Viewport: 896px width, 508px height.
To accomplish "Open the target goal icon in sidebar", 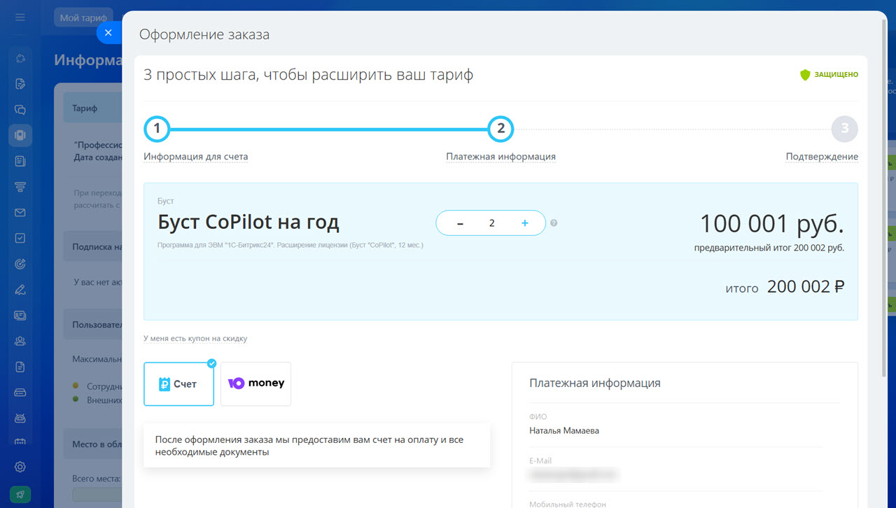I will (x=20, y=264).
